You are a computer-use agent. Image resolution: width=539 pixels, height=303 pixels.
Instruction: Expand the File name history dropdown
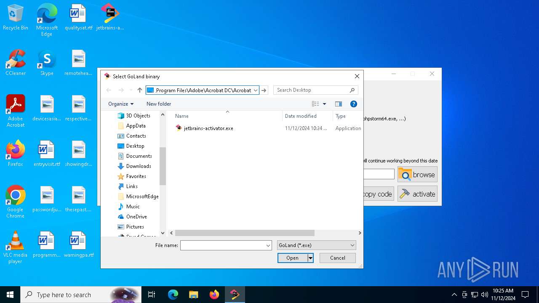(268, 245)
